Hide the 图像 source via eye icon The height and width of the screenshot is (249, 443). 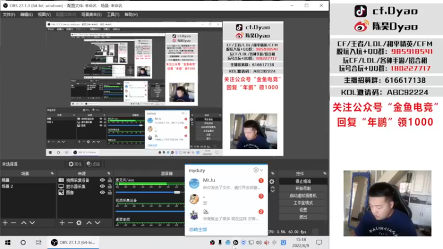pos(102,193)
